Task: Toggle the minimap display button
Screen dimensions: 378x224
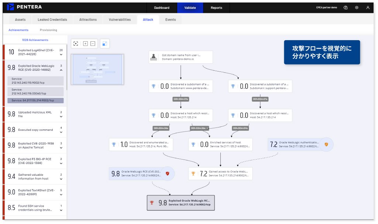Action: pyautogui.click(x=104, y=43)
